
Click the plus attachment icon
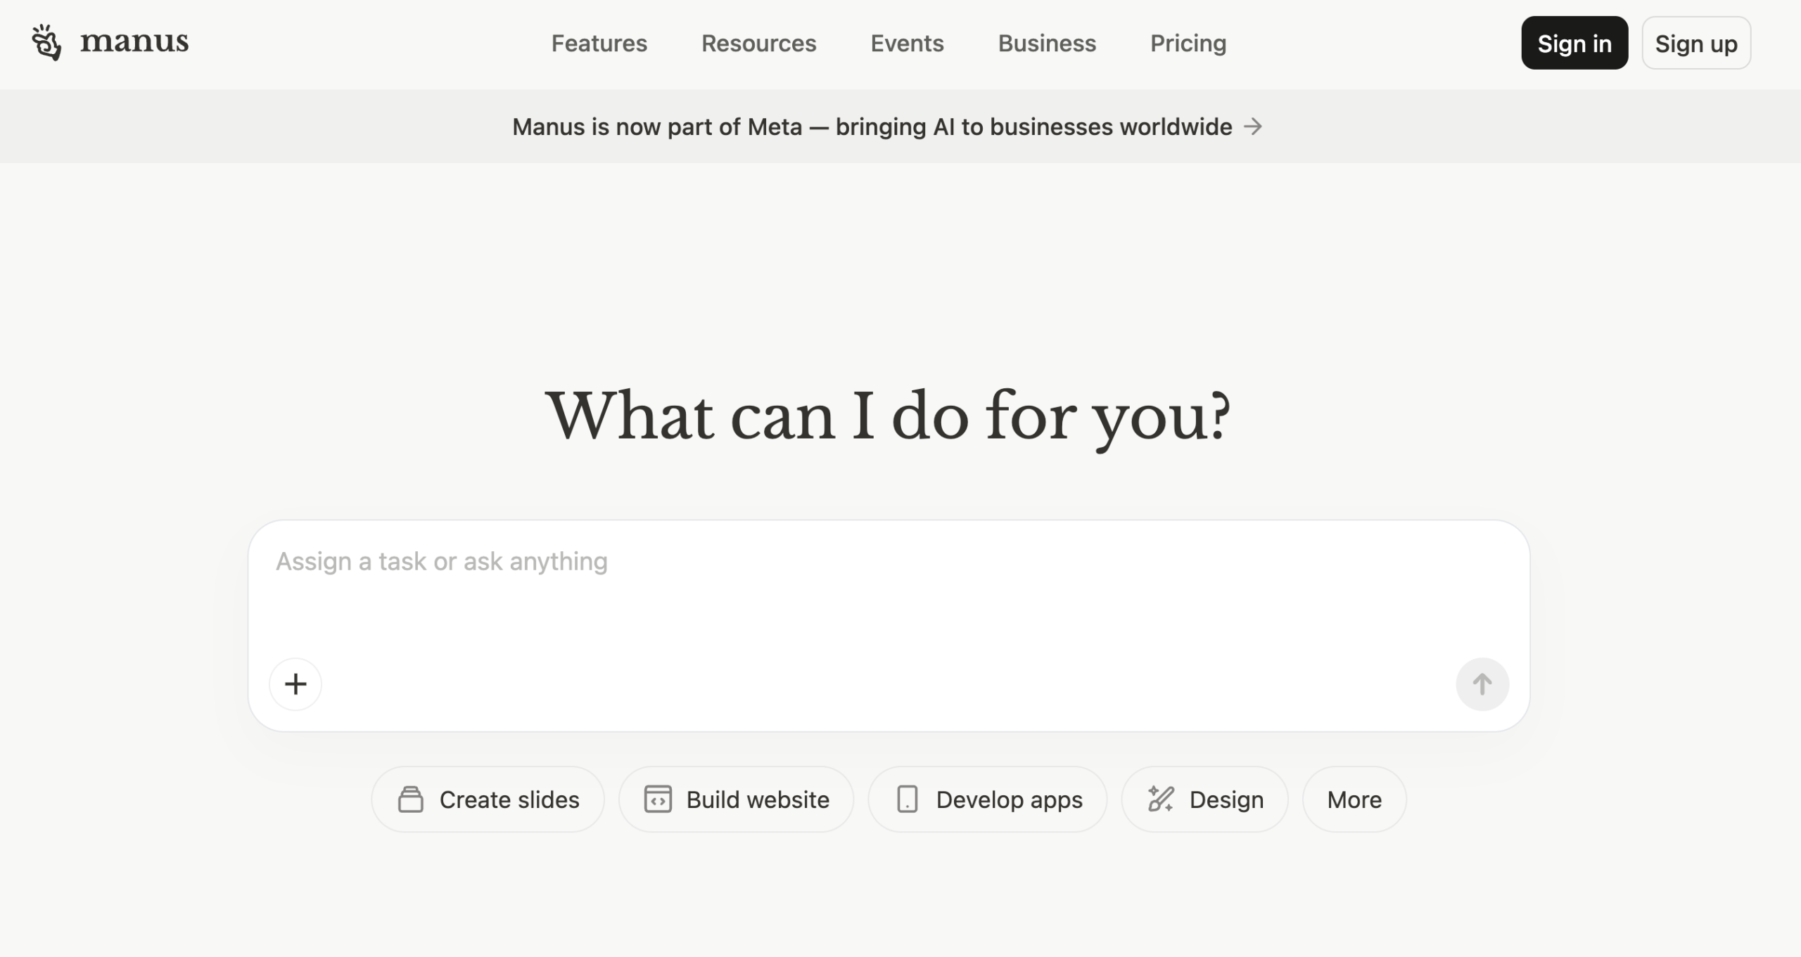point(295,684)
